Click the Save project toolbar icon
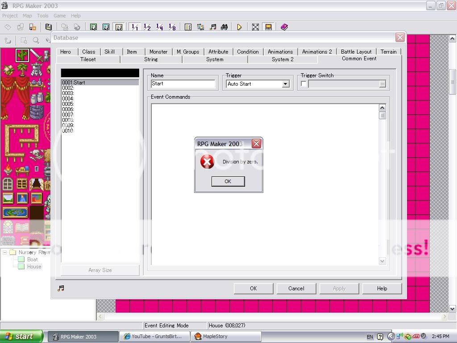This screenshot has width=457, height=343. point(48,27)
